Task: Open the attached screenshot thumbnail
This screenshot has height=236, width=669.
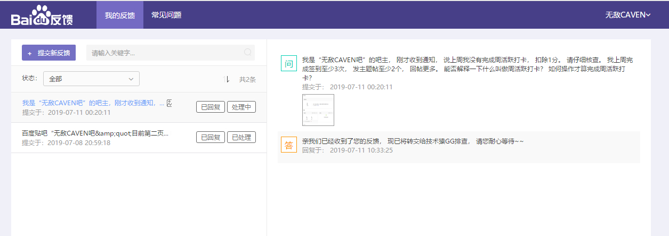Action: tap(318, 110)
